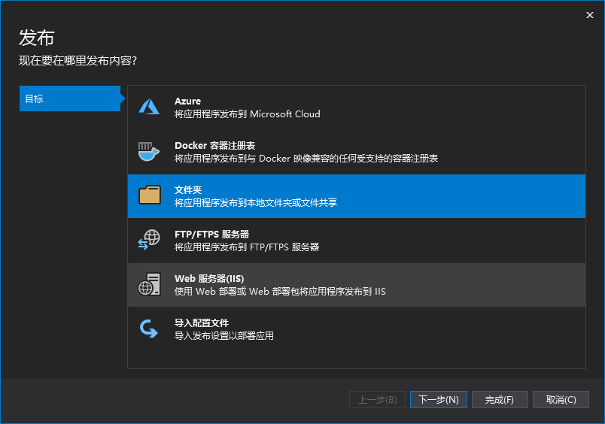Click Docker 映像兼容 description text
Screen dimensions: 605x424
coord(306,159)
